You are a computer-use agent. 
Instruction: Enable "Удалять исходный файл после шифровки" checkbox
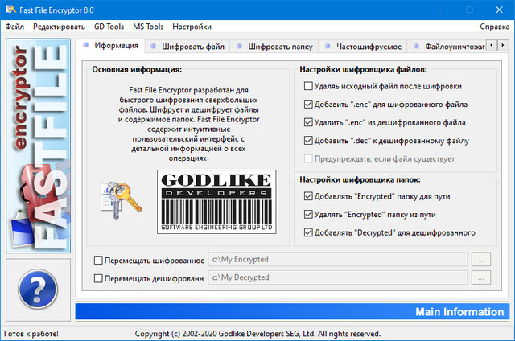pyautogui.click(x=309, y=86)
